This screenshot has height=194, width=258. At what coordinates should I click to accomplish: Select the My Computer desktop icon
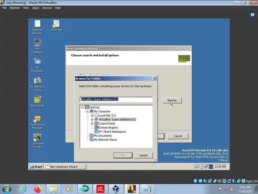37,46
